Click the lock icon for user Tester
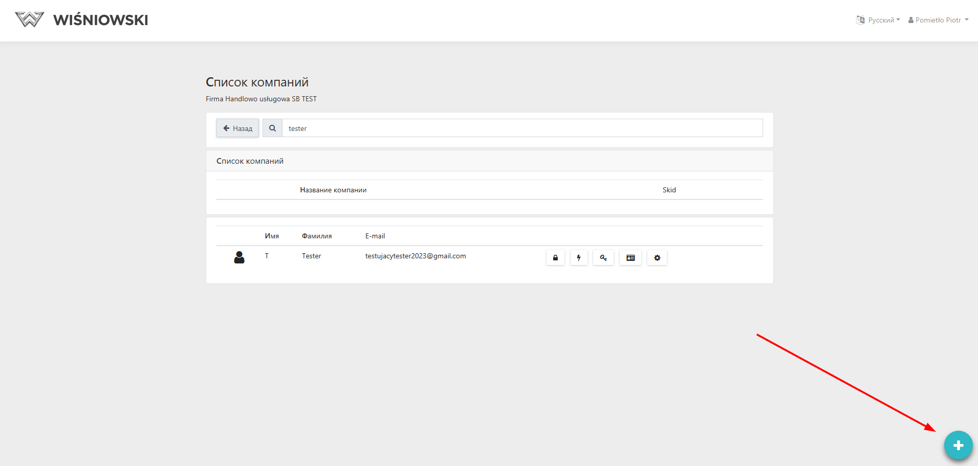Viewport: 978px width, 466px height. pyautogui.click(x=555, y=258)
